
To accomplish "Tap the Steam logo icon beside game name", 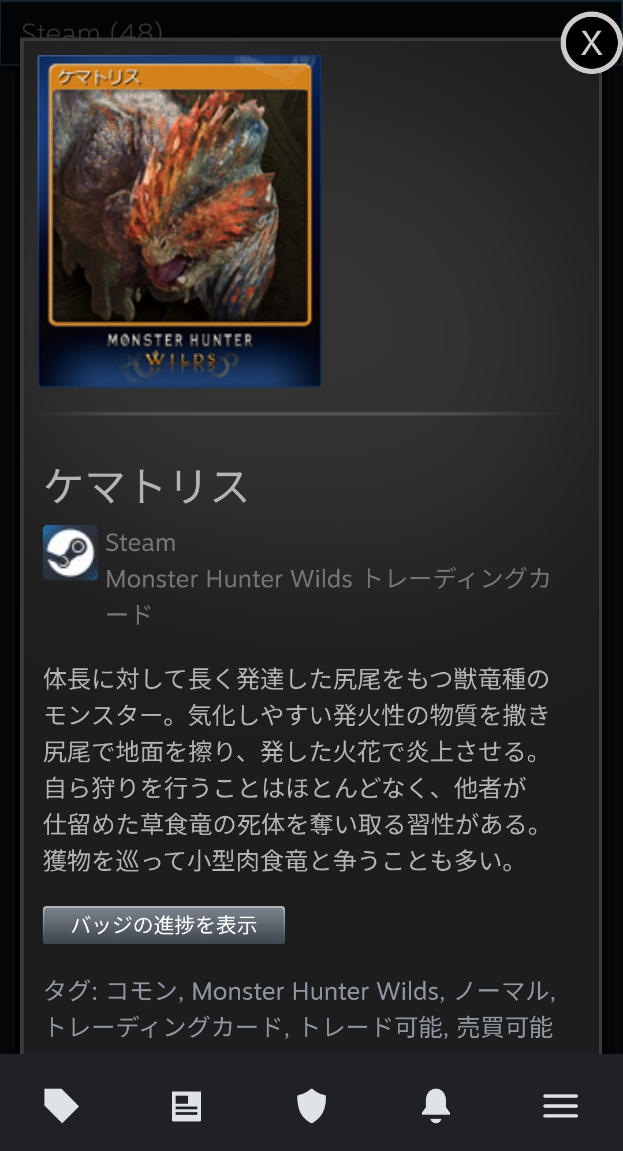I will (70, 553).
